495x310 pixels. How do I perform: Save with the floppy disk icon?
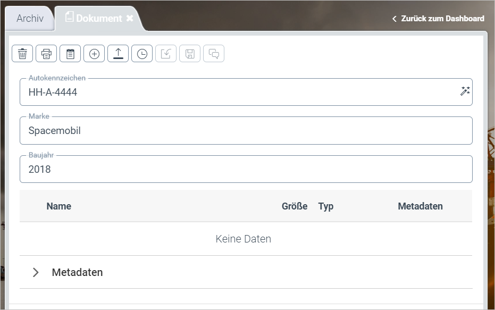[x=190, y=54]
